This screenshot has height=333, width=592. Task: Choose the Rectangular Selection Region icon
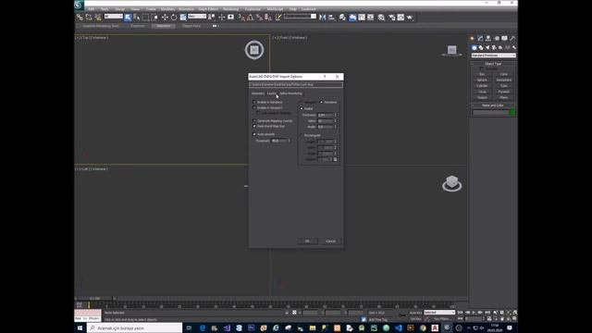coord(146,18)
